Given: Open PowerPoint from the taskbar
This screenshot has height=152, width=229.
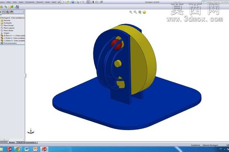Looking at the screenshot, I should (35, 149).
